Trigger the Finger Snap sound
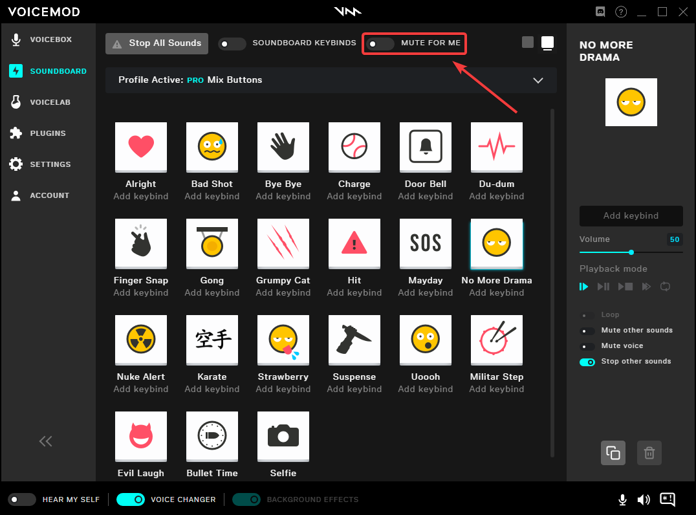The width and height of the screenshot is (696, 515). point(141,243)
